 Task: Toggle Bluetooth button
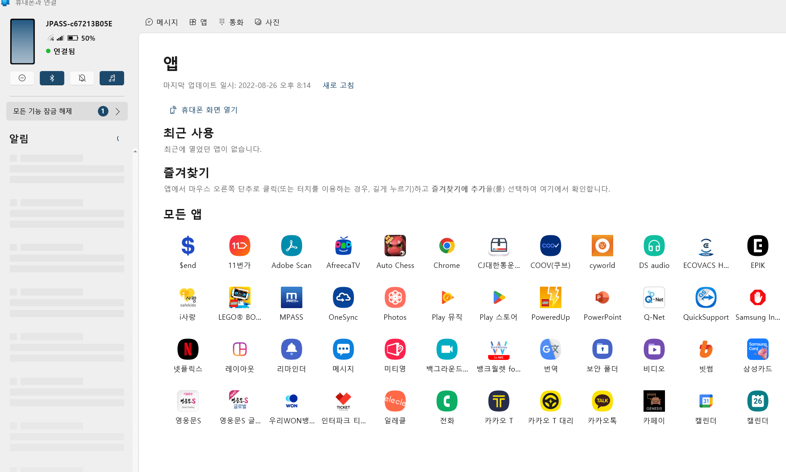(x=52, y=78)
